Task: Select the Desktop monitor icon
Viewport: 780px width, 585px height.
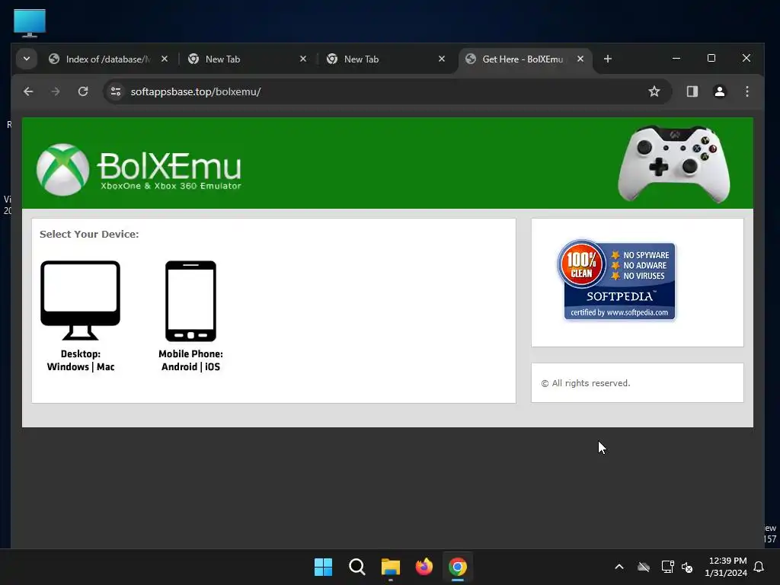Action: (80, 300)
